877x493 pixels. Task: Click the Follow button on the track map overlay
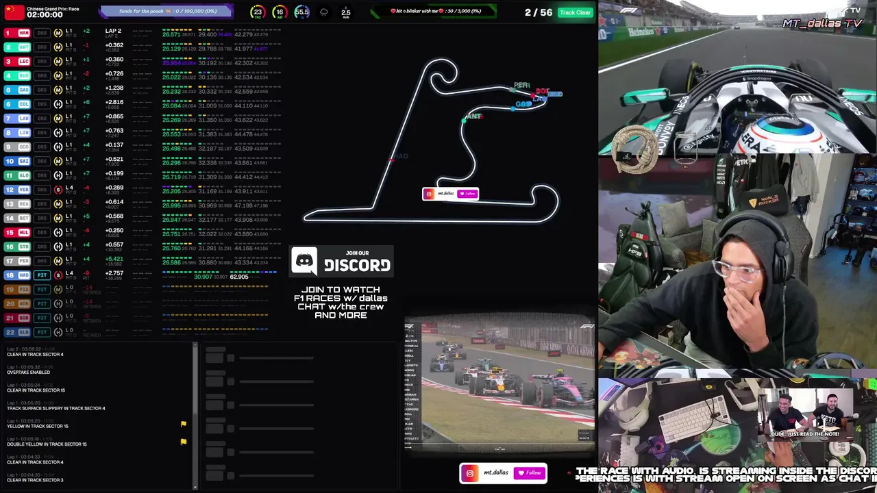467,194
